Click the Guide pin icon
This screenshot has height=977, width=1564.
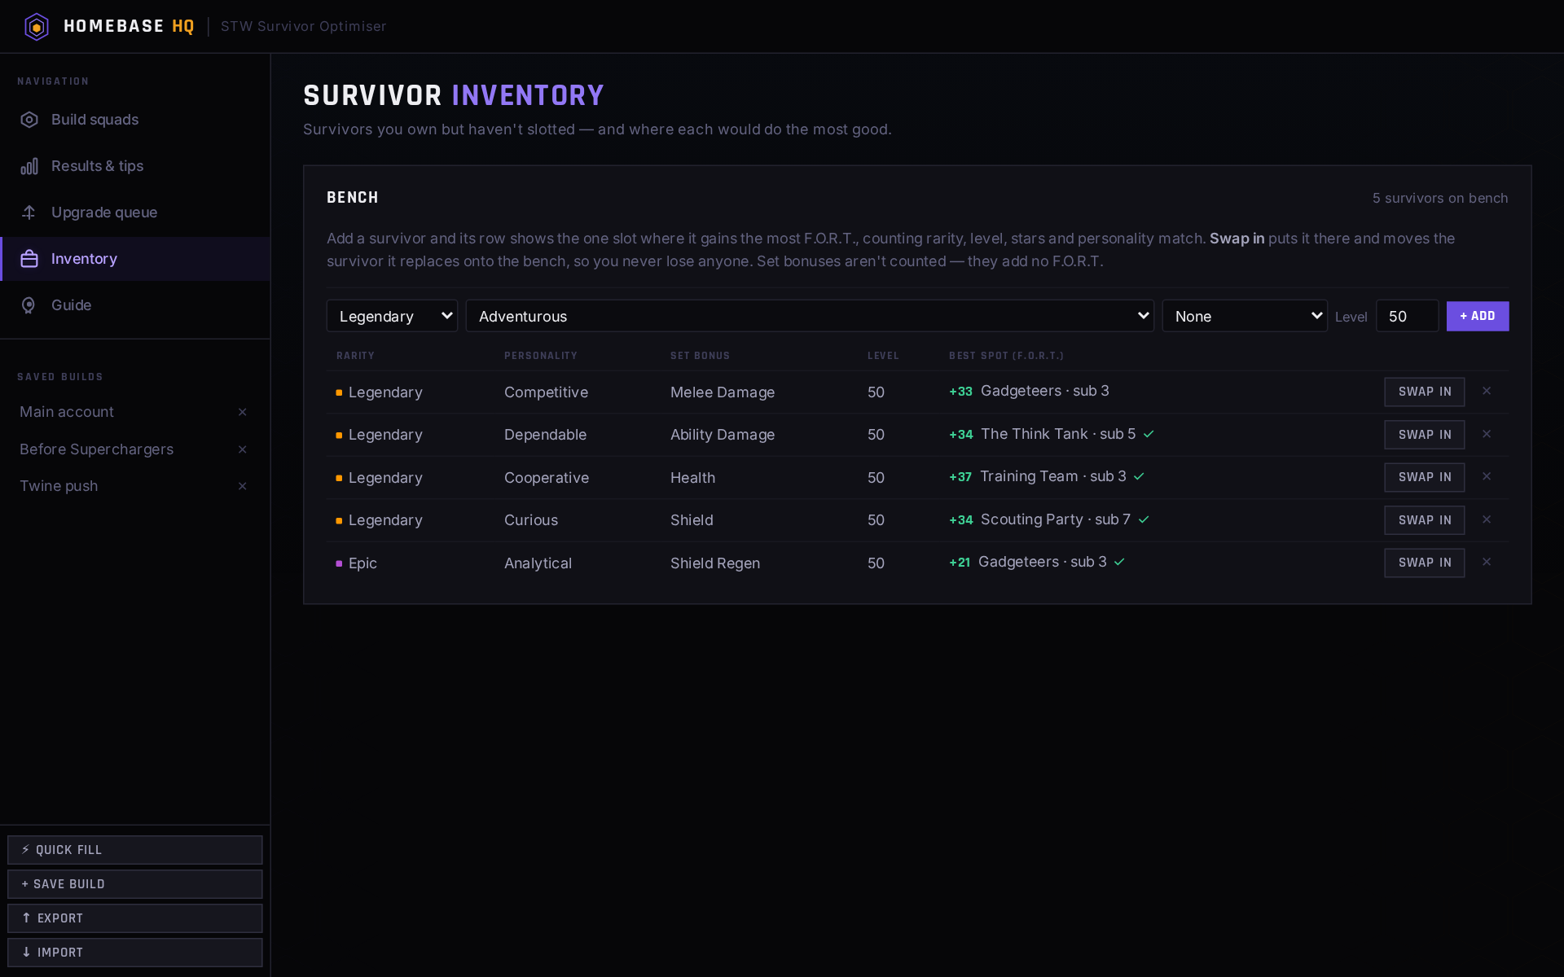pos(29,305)
